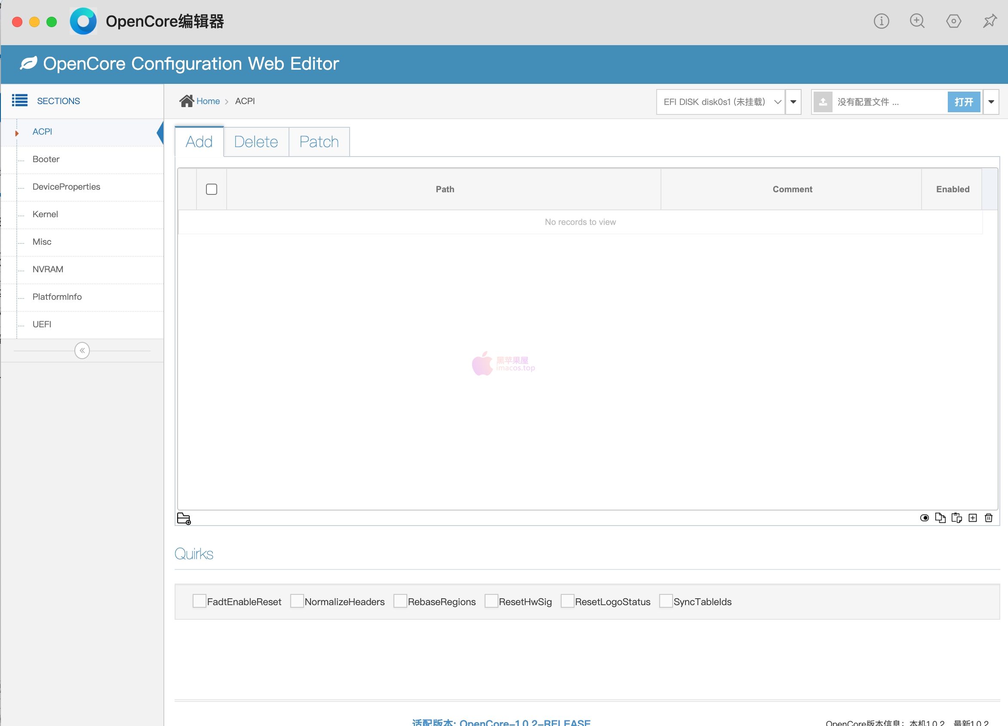The width and height of the screenshot is (1008, 726).
Task: Check the select-all checkbox in table header
Action: pyautogui.click(x=212, y=189)
